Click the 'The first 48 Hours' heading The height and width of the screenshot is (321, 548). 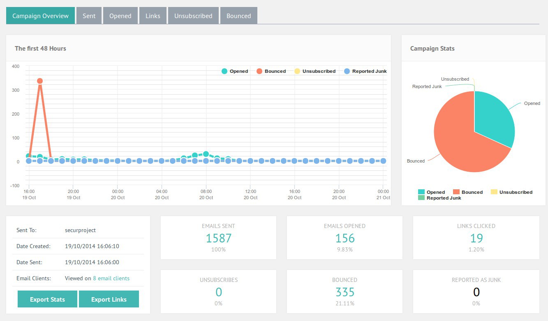pos(40,49)
